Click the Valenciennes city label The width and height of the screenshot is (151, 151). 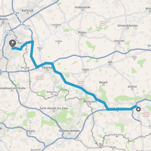tap(69, 131)
